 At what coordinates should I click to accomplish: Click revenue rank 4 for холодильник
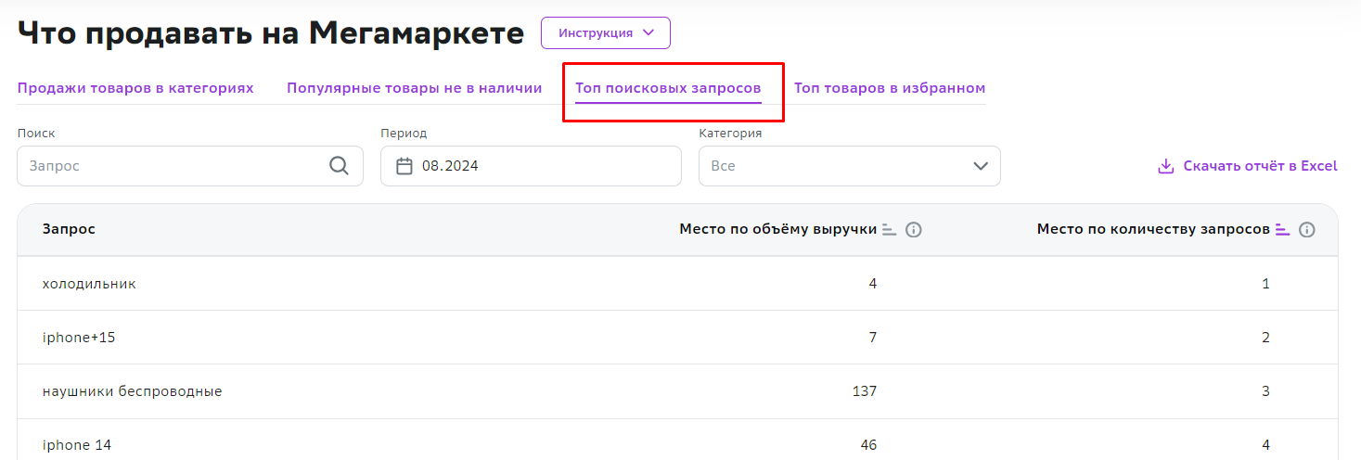[873, 284]
